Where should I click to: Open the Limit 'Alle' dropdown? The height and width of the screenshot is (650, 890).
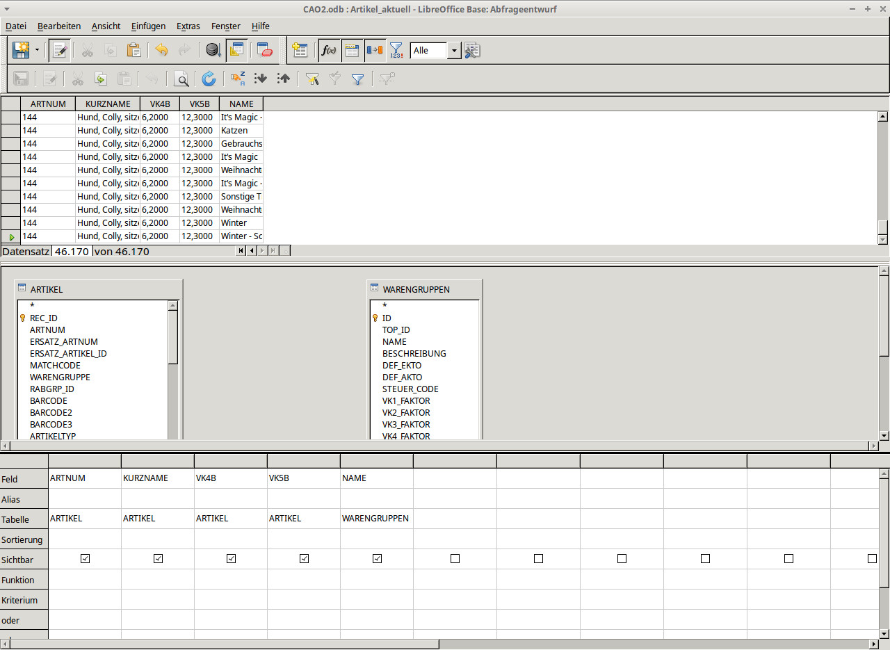[454, 51]
